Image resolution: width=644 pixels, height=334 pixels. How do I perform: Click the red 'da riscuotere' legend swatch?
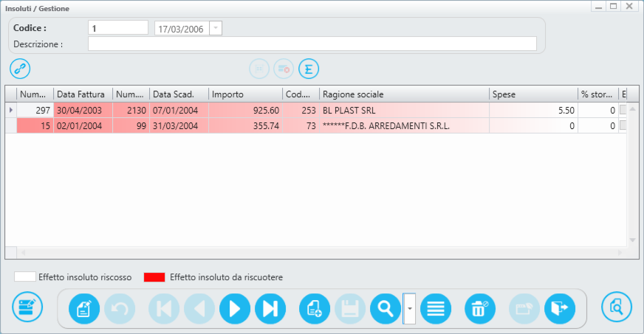coord(154,277)
